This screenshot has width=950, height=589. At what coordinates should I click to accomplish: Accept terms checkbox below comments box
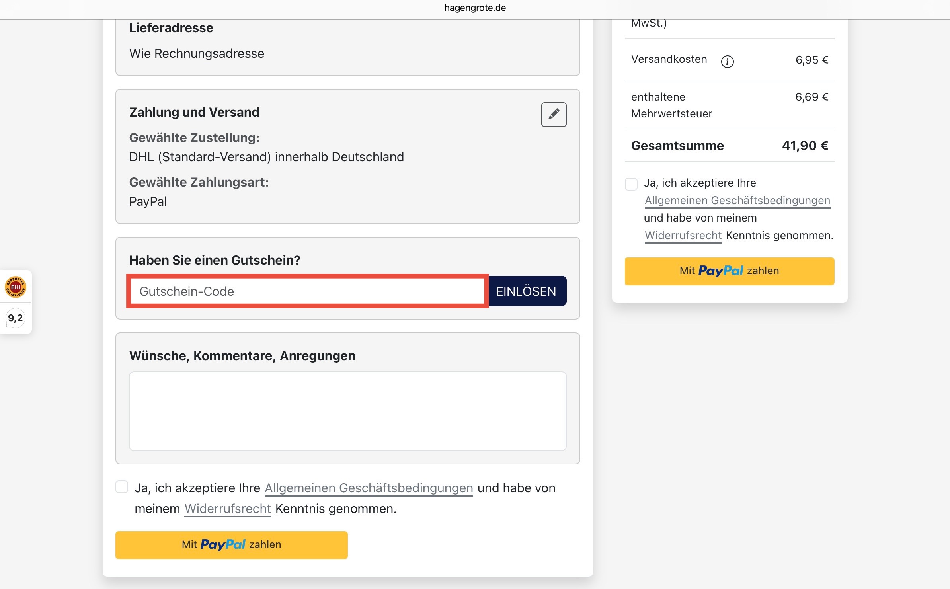click(x=122, y=487)
